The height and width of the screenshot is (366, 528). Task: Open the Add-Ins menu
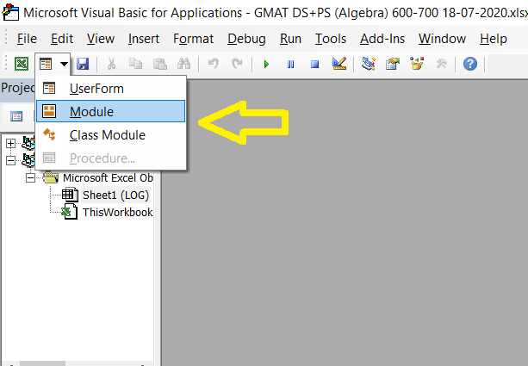(x=382, y=39)
